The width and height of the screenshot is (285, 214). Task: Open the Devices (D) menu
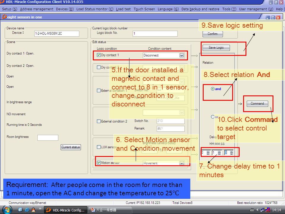point(65,9)
